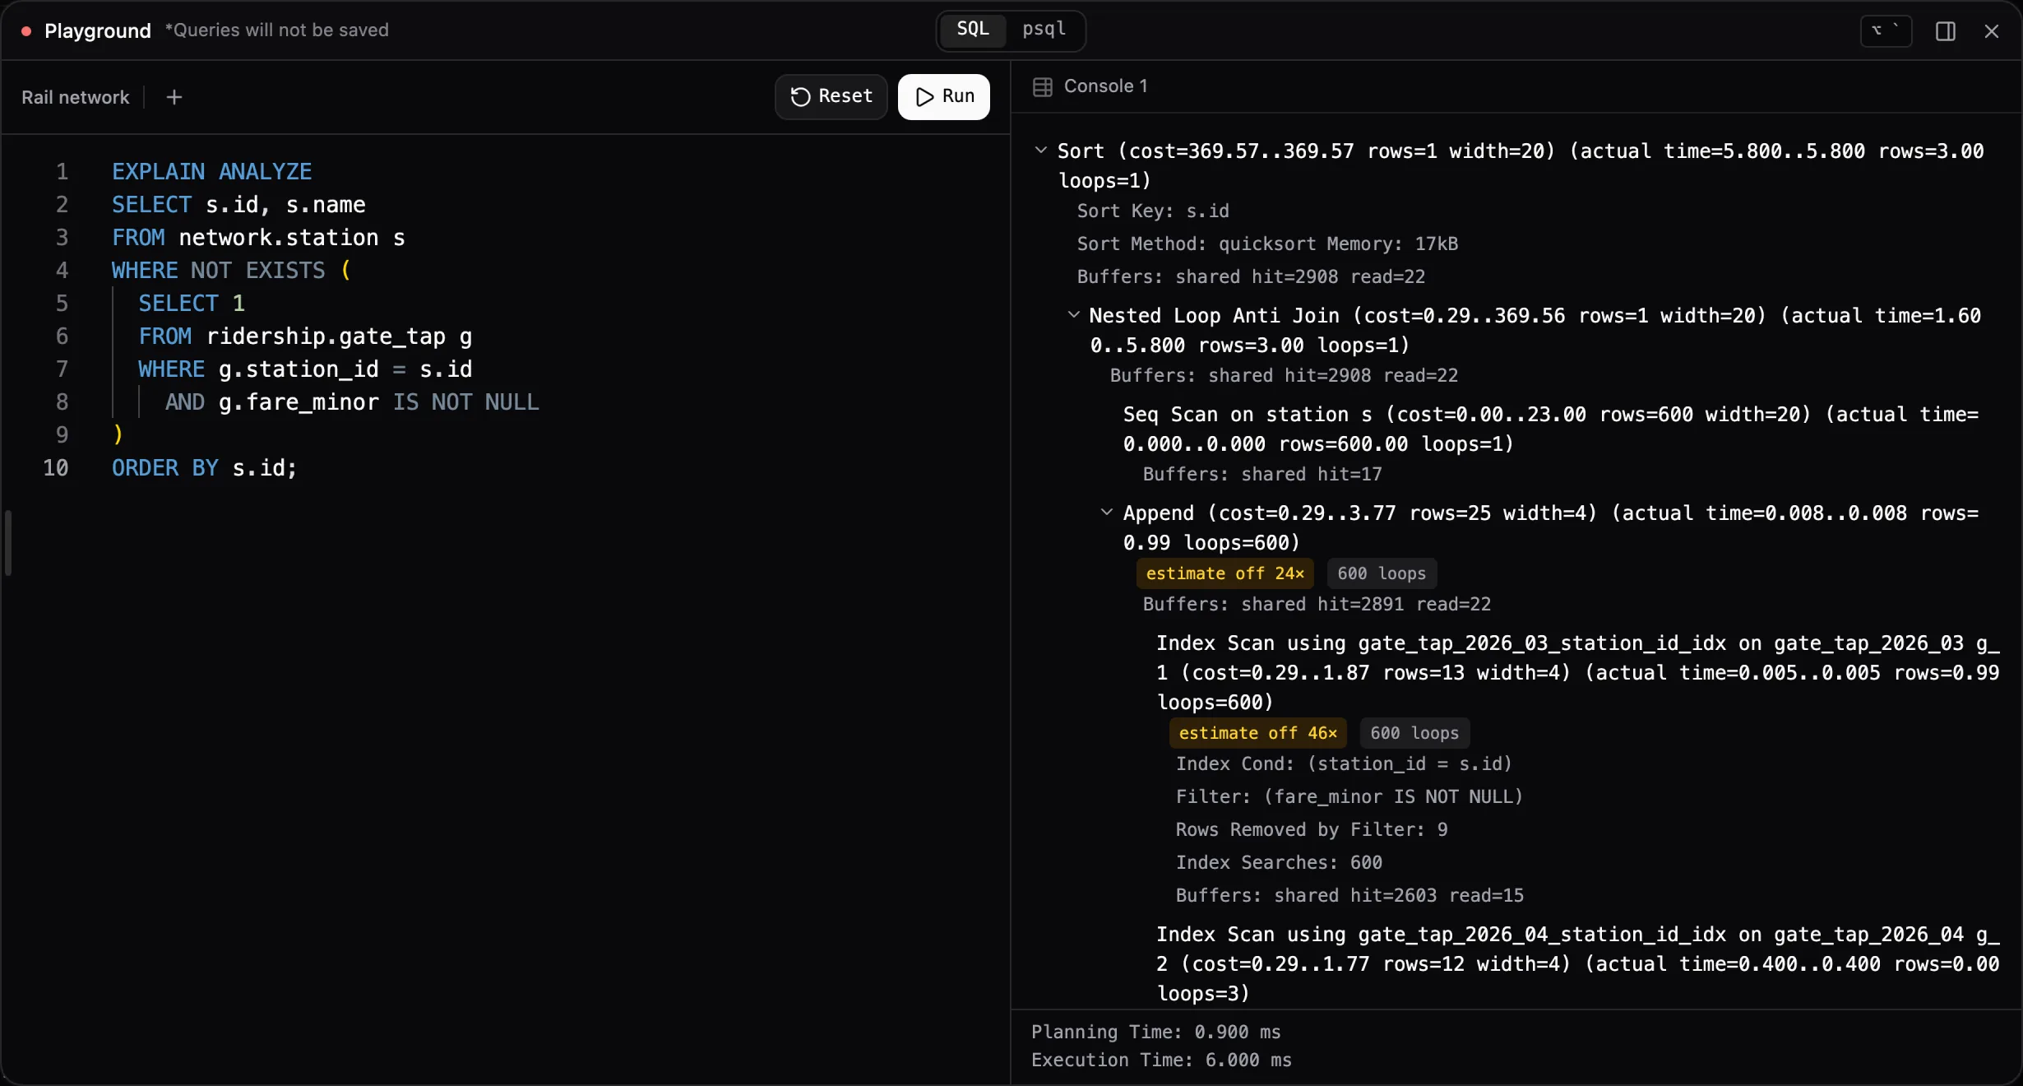Viewport: 2023px width, 1086px height.
Task: Click the 'Sort Key: s.id' line
Action: click(x=1153, y=211)
